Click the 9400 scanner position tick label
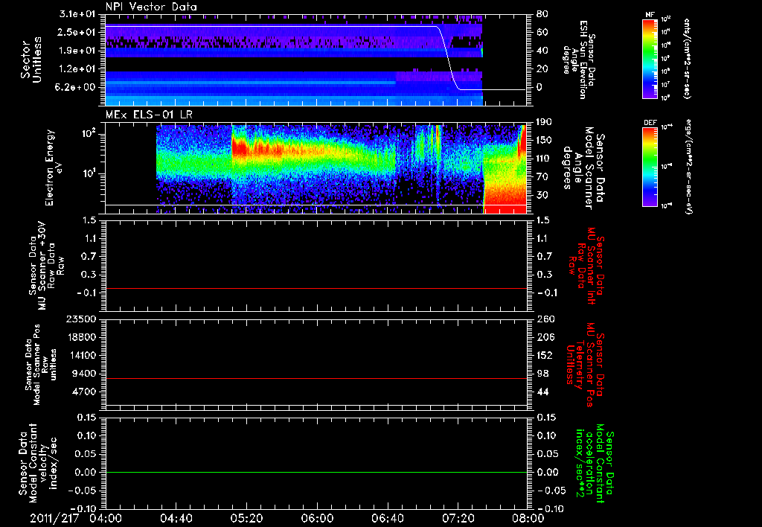This screenshot has height=527, width=762. (x=83, y=374)
